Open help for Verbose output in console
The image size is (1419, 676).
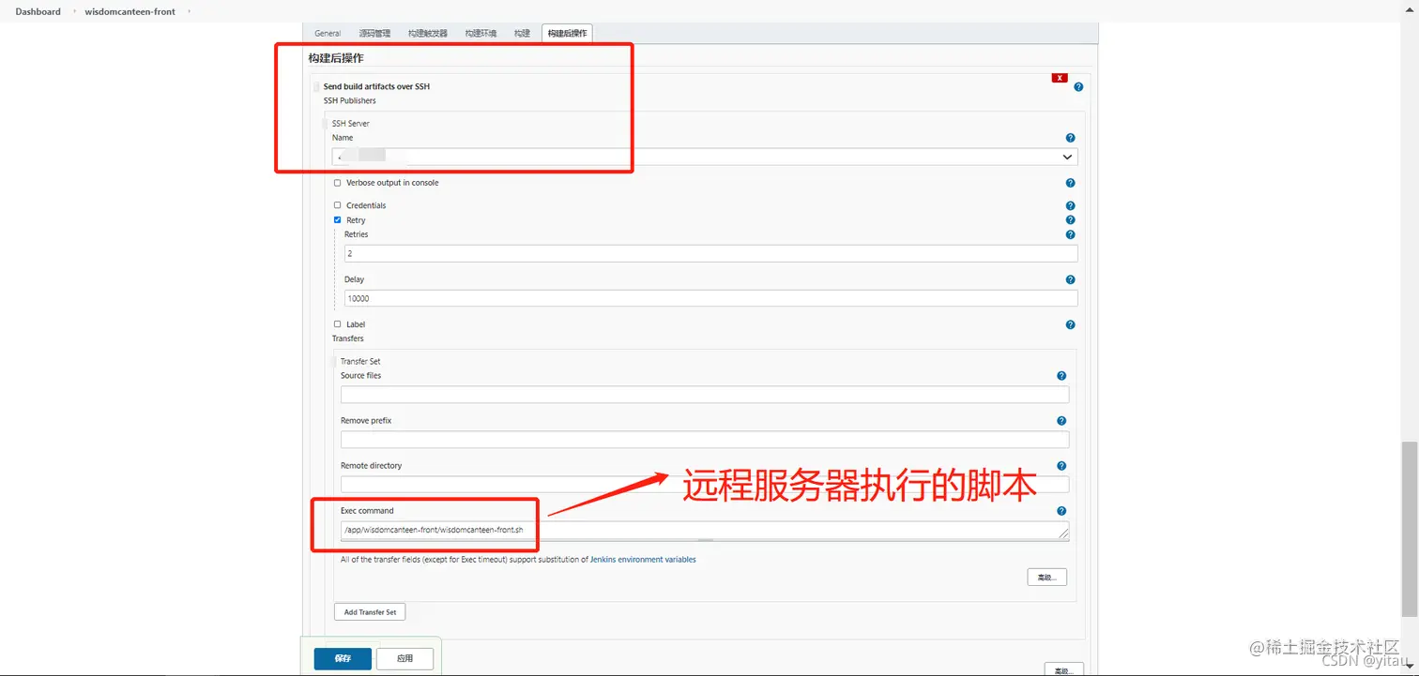point(1070,183)
